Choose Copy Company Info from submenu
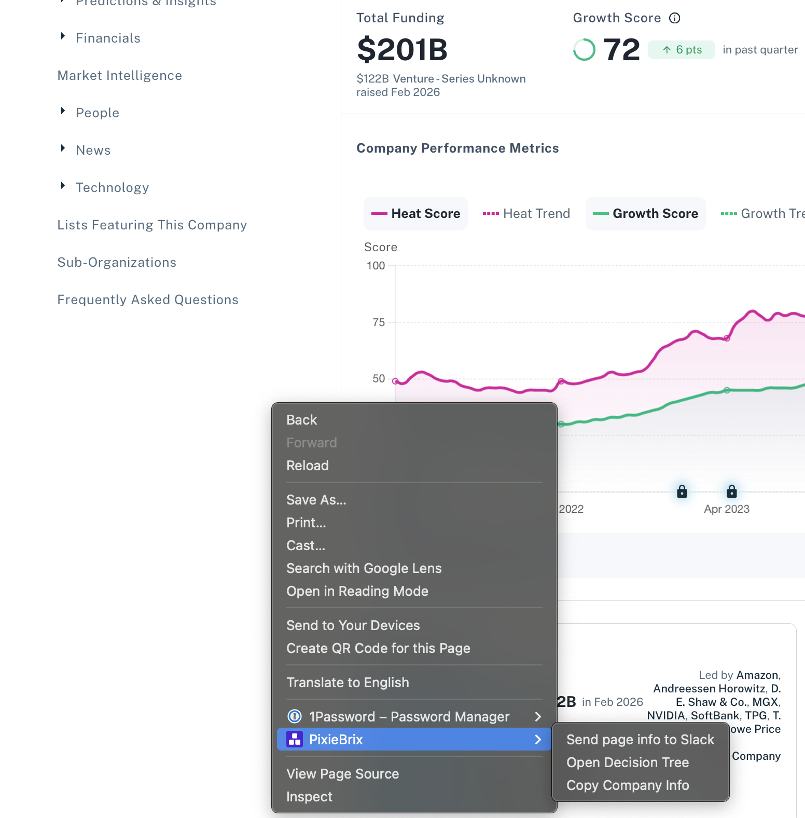The height and width of the screenshot is (818, 805). pos(628,785)
